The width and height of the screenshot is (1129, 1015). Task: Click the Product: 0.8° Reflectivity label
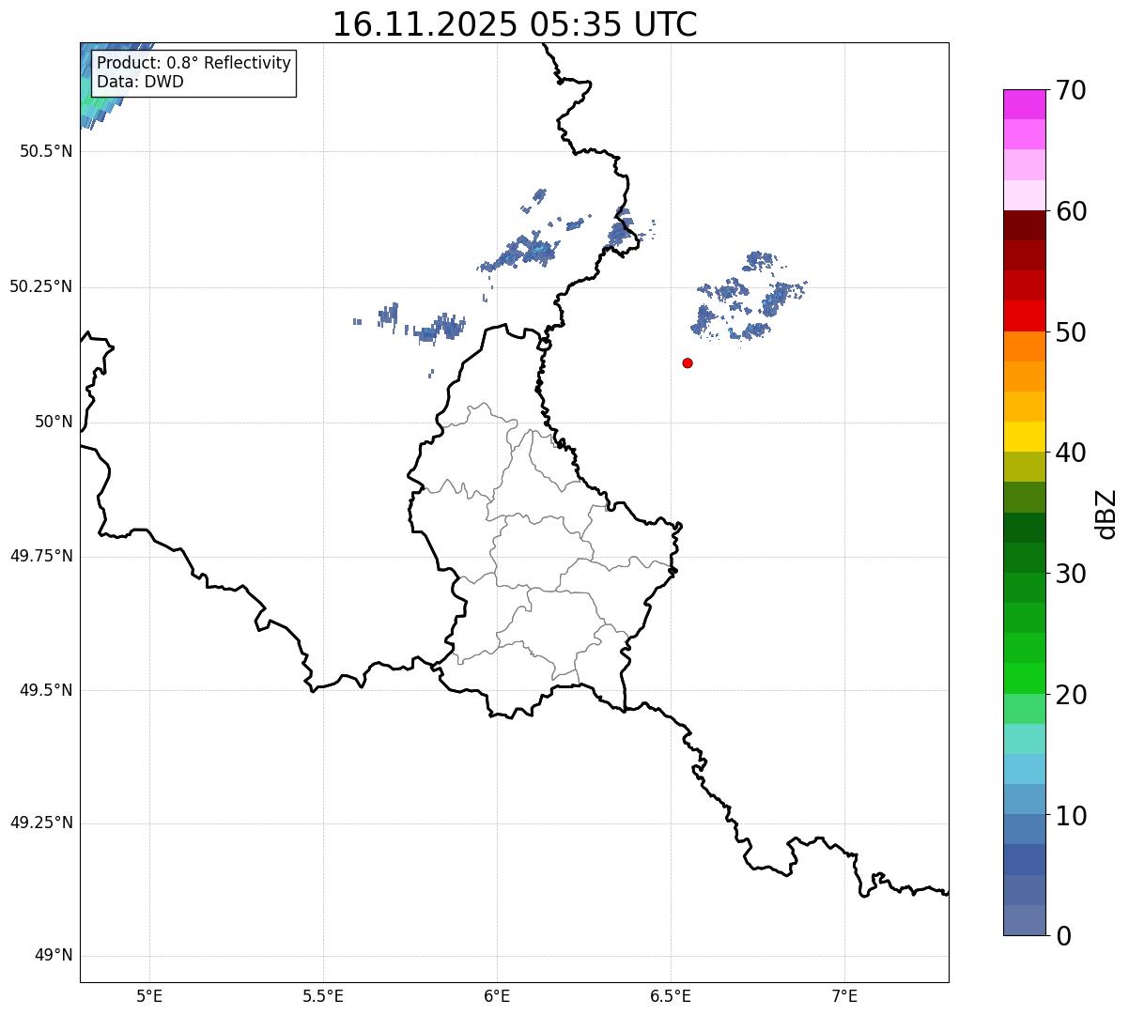point(194,63)
